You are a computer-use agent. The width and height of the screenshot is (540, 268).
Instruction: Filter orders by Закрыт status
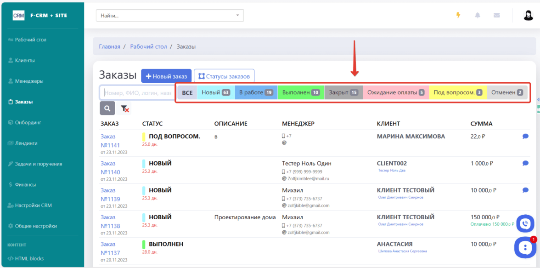[x=343, y=93]
